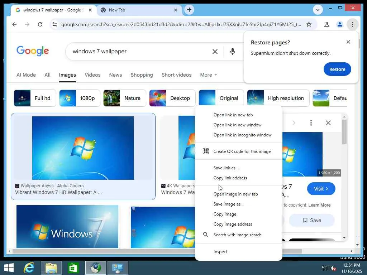
Task: Click the preview panel vertical scrollbar
Action: pos(344,132)
